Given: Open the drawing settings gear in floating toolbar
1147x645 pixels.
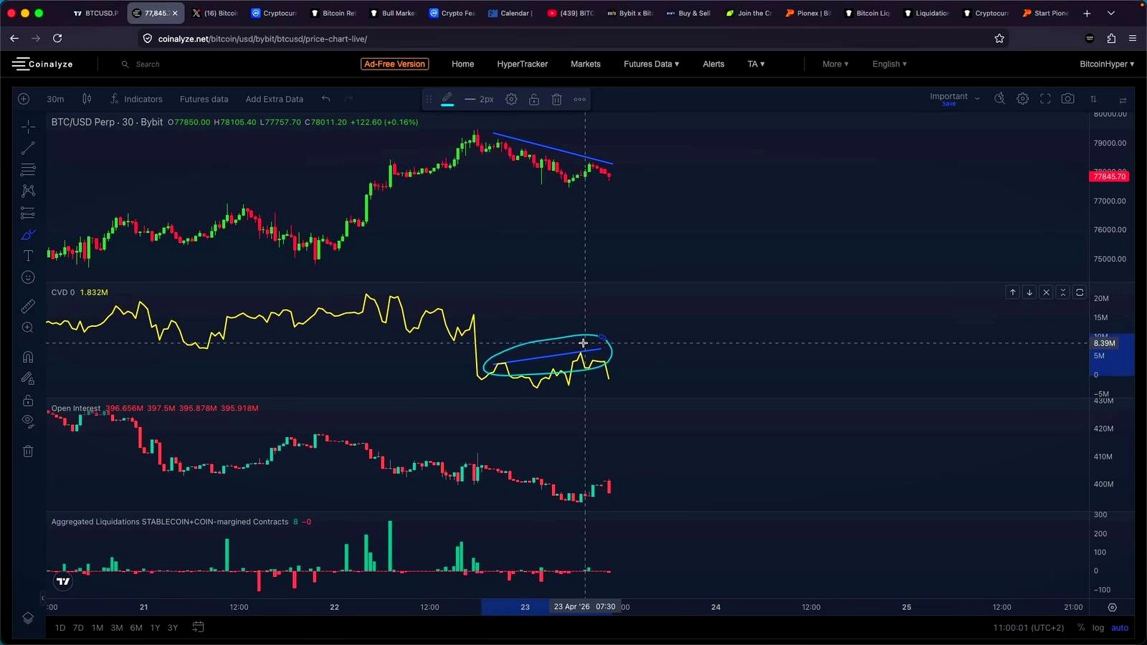Looking at the screenshot, I should click(x=511, y=99).
